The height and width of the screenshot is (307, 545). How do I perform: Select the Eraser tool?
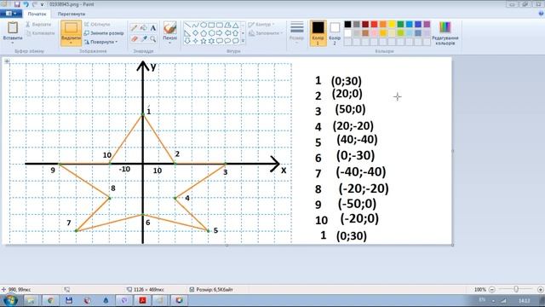pyautogui.click(x=135, y=38)
